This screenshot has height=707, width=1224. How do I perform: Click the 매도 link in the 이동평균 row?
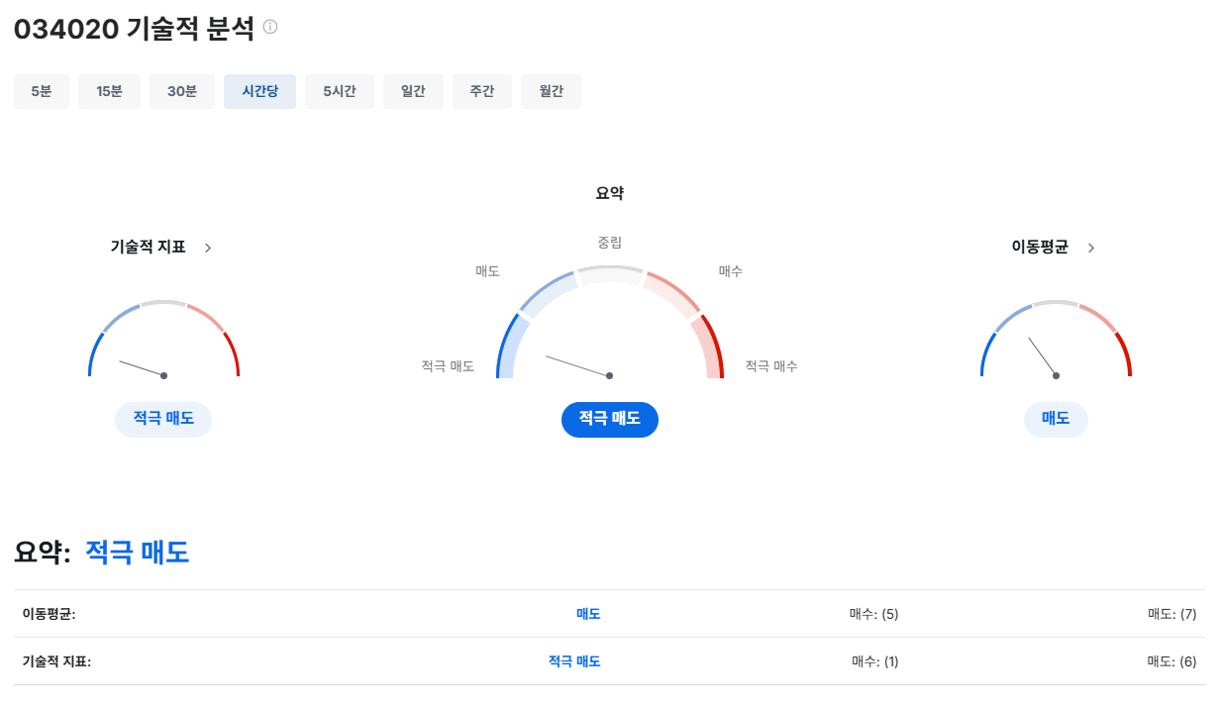coord(586,613)
